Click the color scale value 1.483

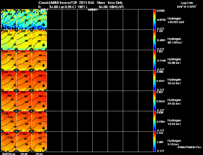pos(160,142)
